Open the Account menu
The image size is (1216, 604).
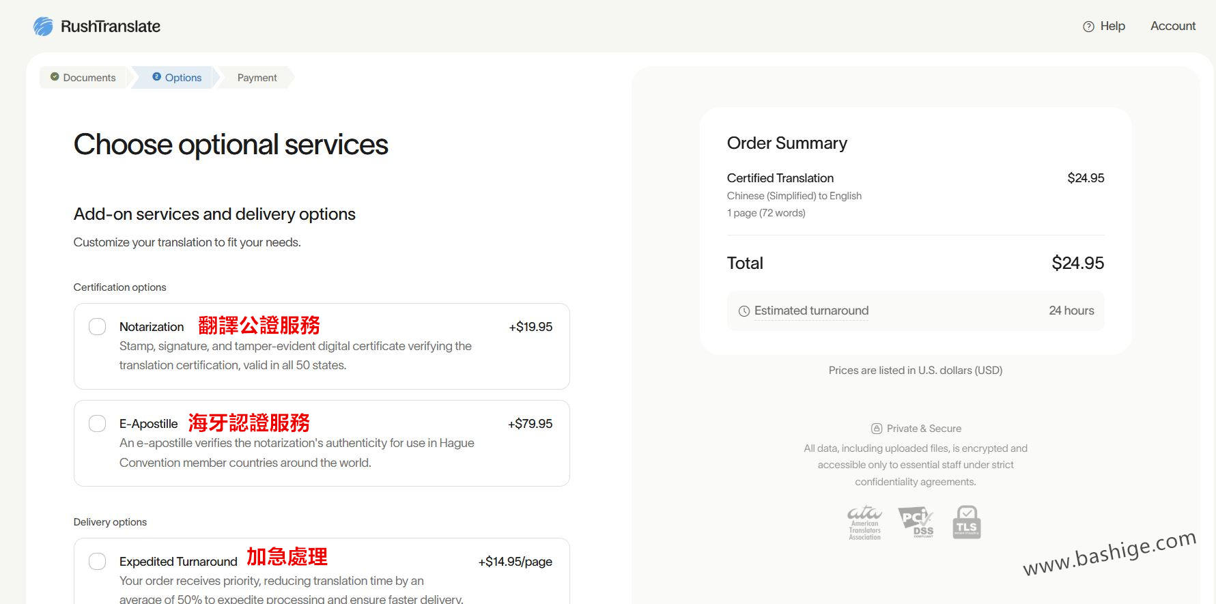pyautogui.click(x=1172, y=26)
